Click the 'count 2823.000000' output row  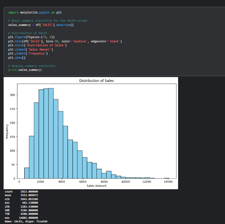(21, 192)
